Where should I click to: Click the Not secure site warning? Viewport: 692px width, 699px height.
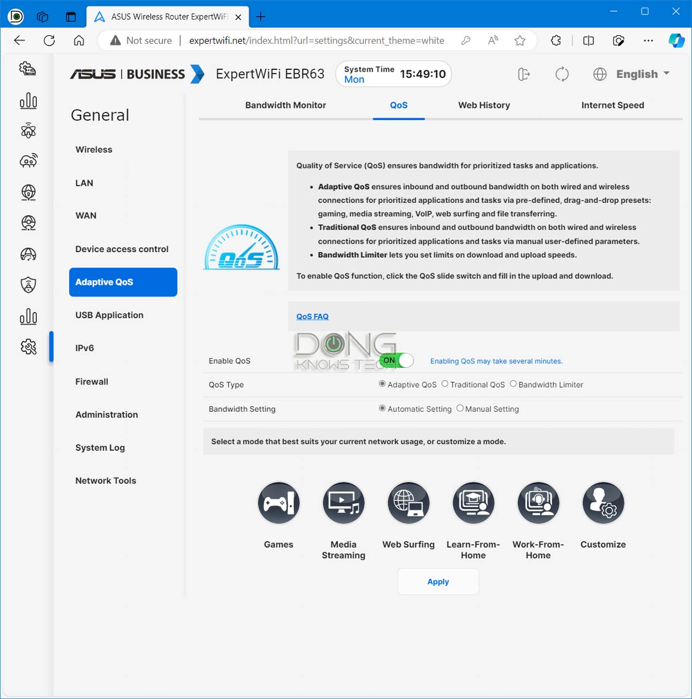click(141, 40)
